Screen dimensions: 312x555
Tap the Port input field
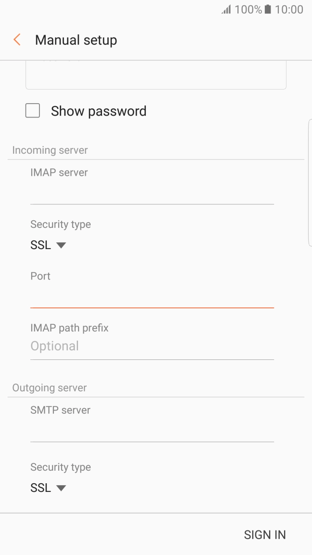pyautogui.click(x=152, y=298)
